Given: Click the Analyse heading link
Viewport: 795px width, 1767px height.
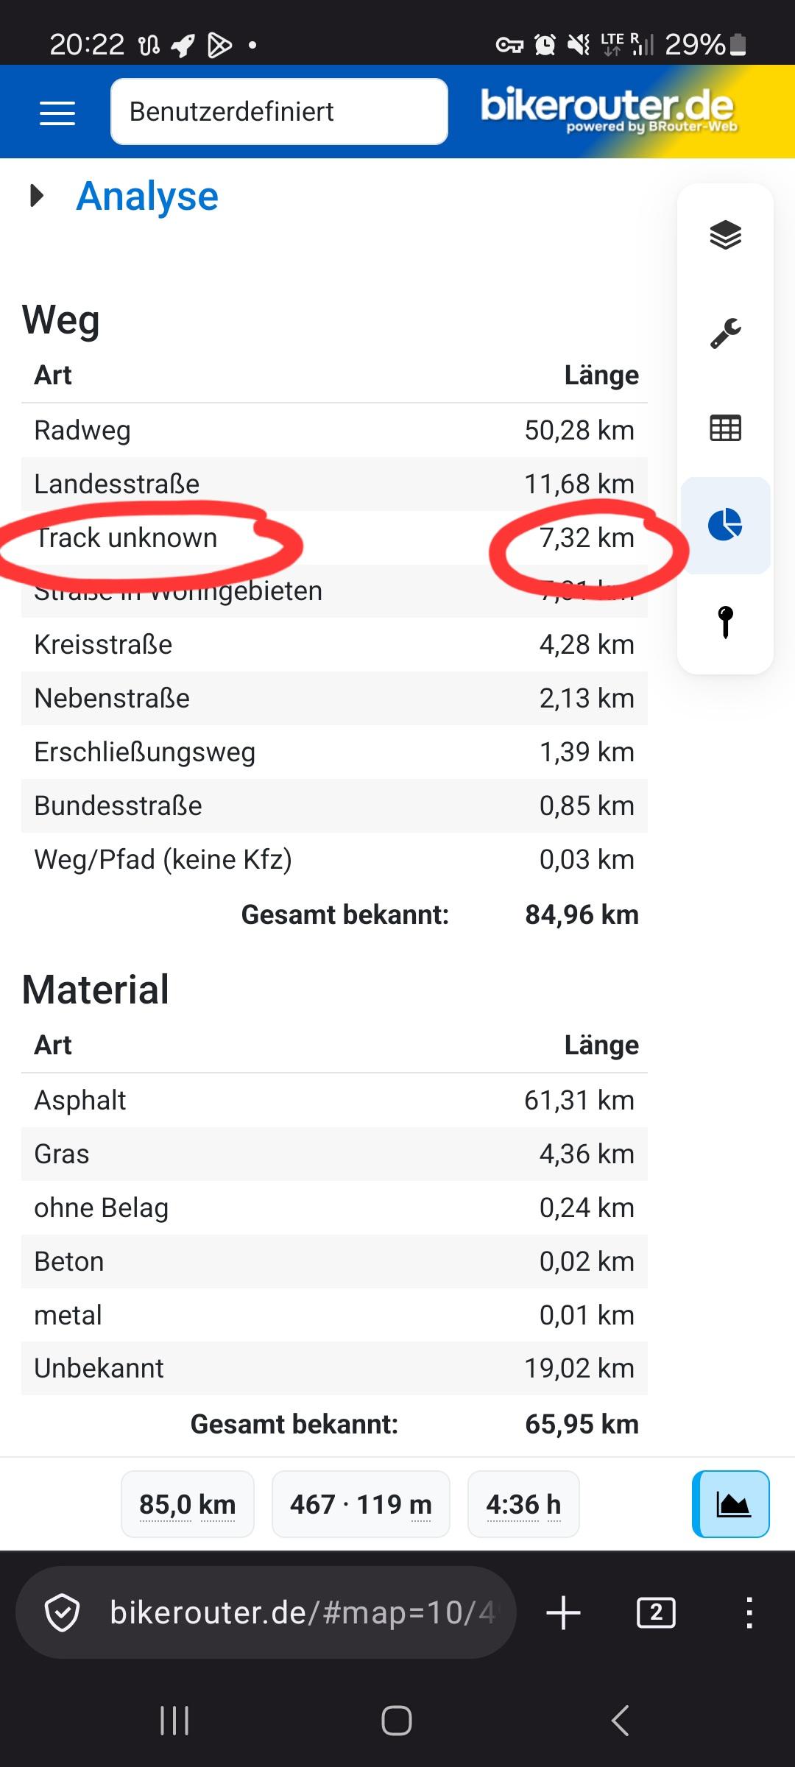Looking at the screenshot, I should 147,197.
